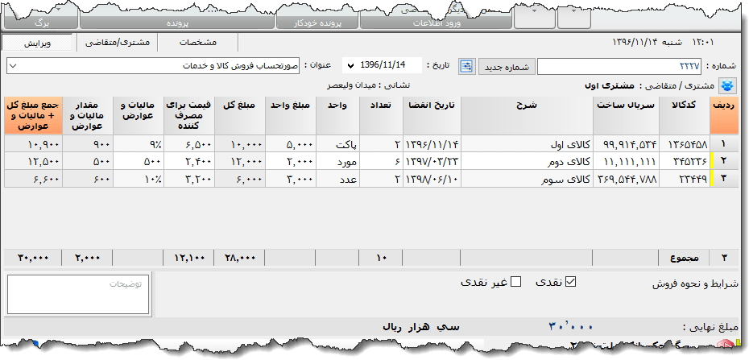Select the کالای دوم description cell
The height and width of the screenshot is (360, 749).
(x=526, y=161)
